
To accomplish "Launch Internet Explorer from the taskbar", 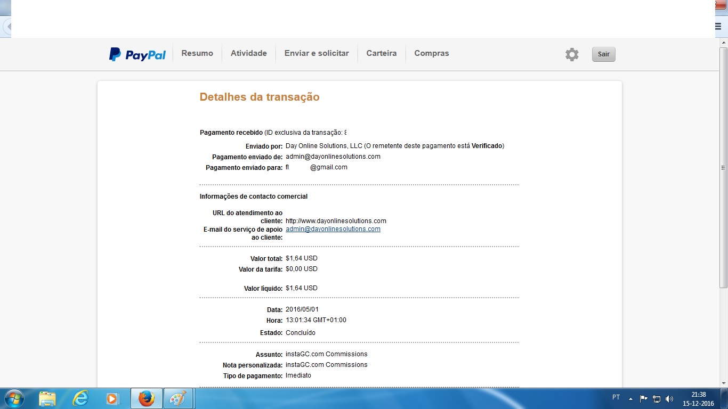I will pos(80,398).
